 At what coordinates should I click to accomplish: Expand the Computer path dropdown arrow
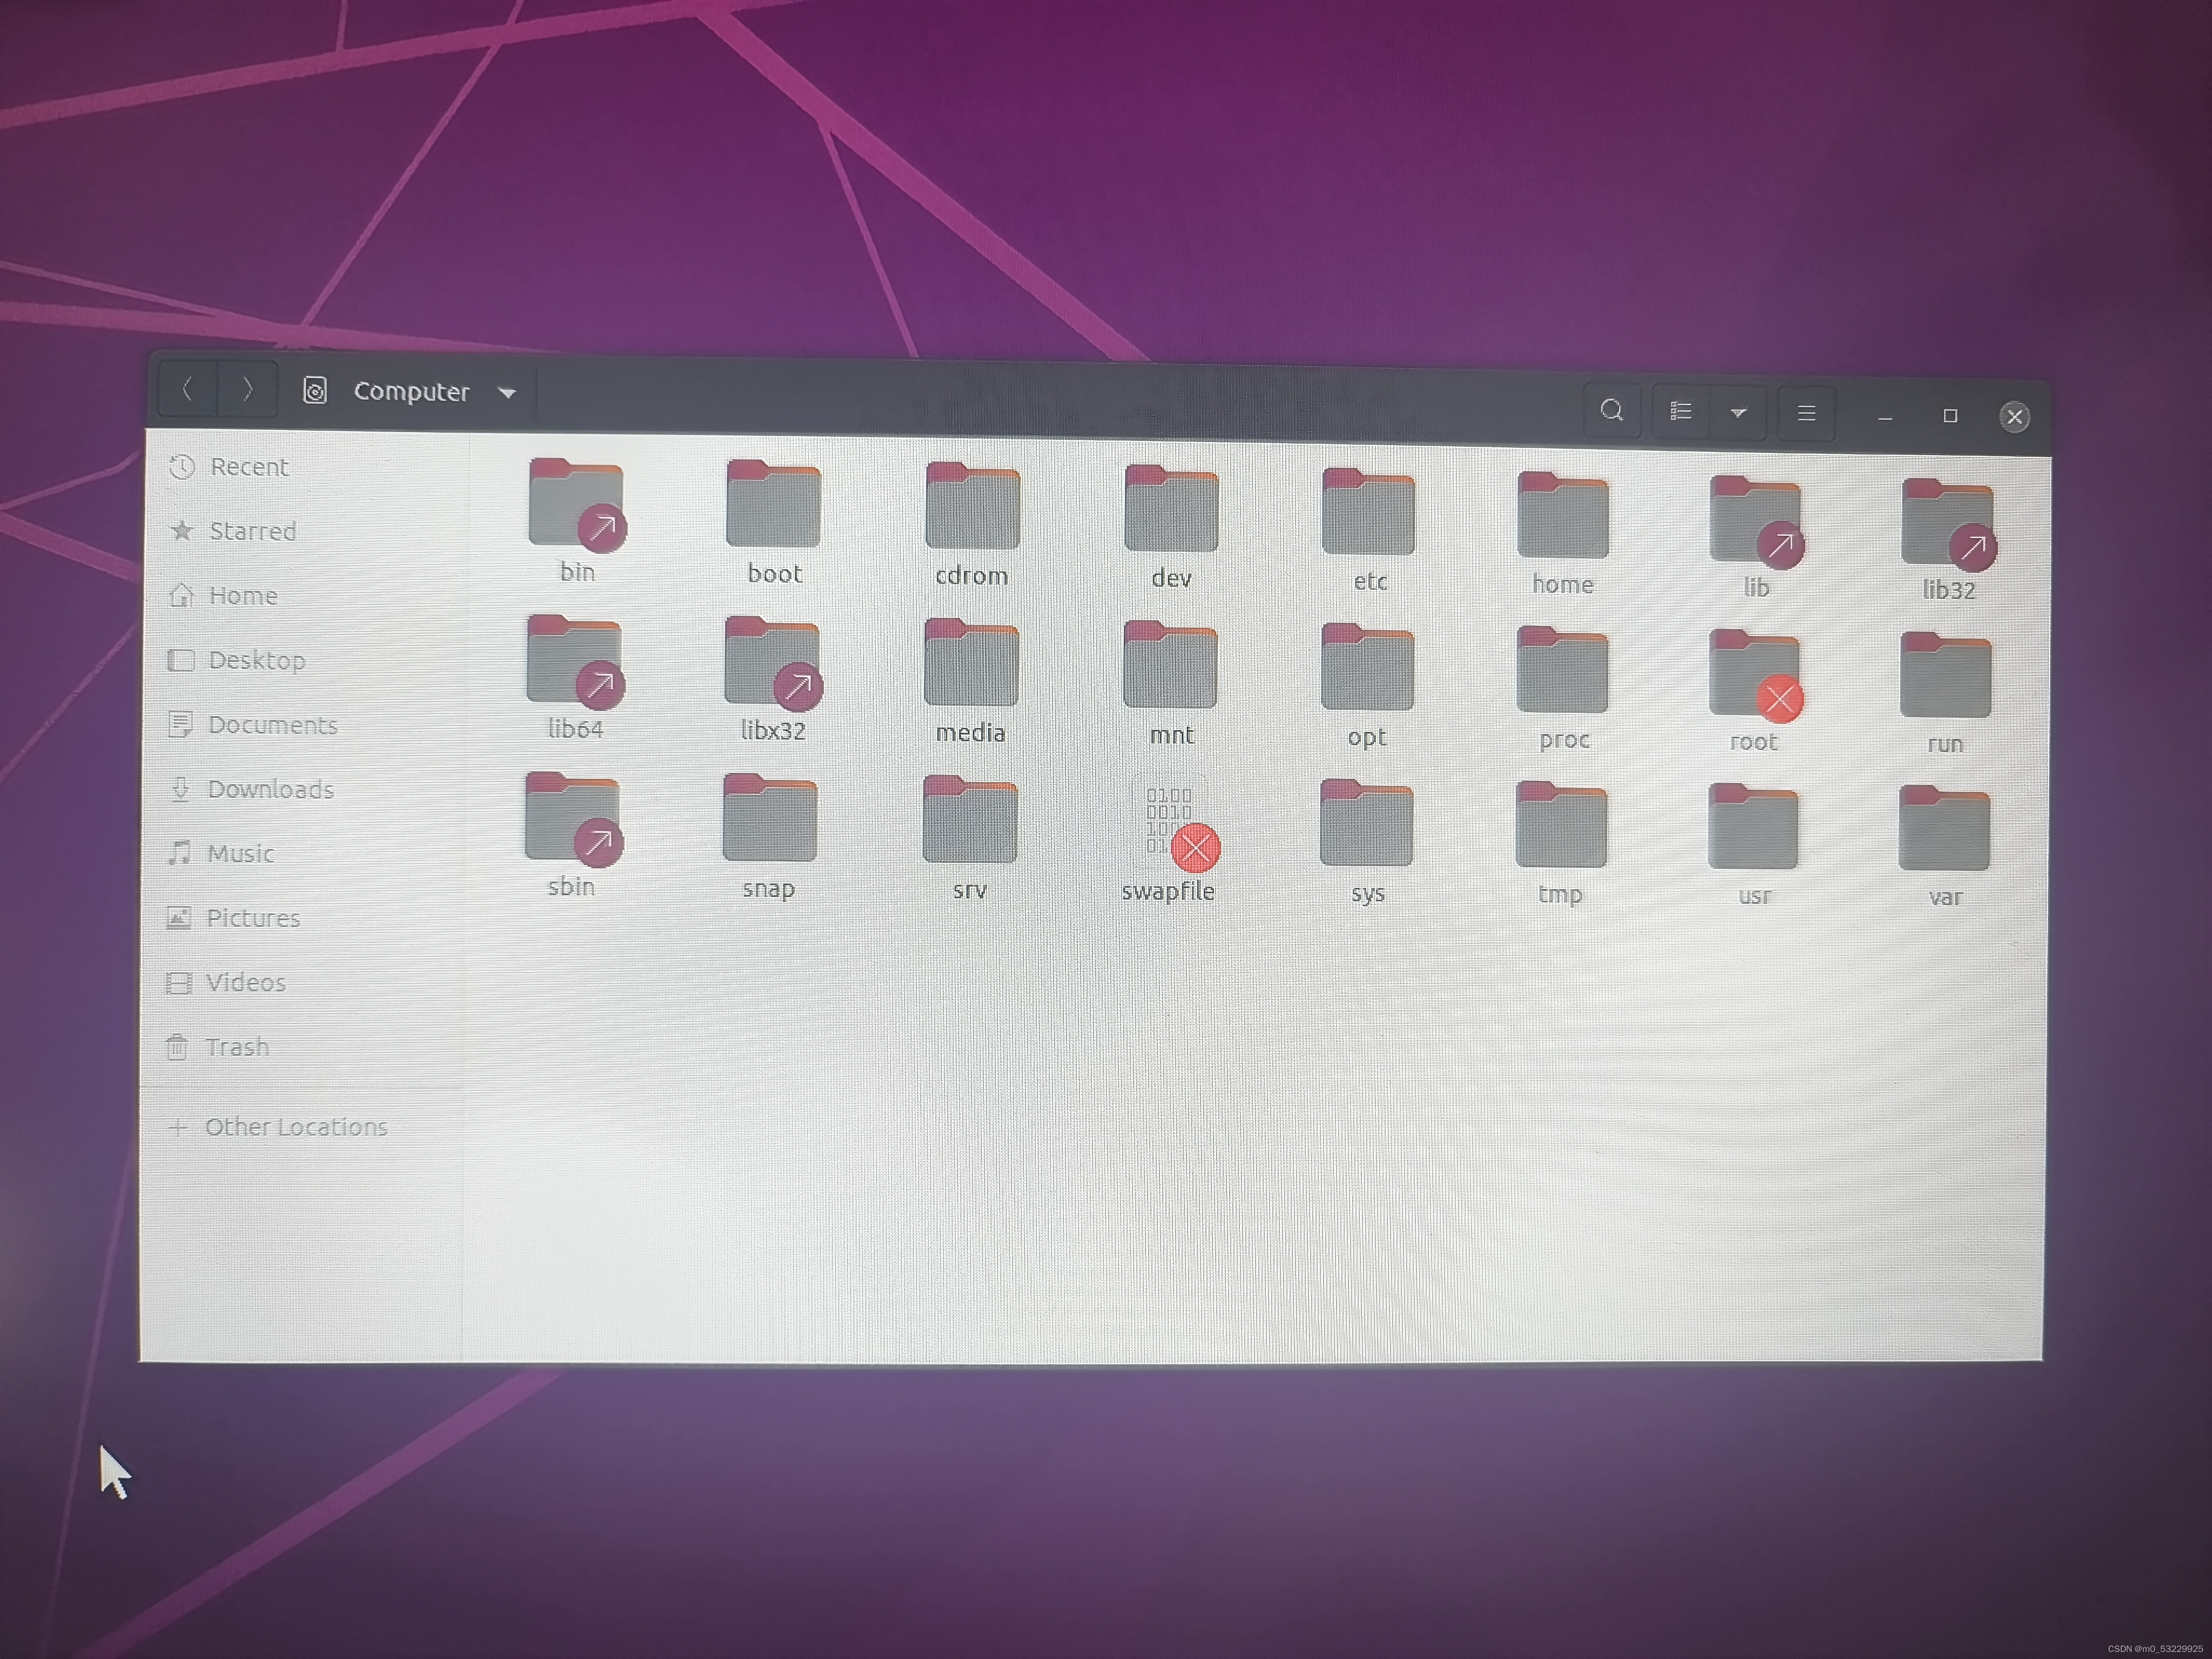507,393
